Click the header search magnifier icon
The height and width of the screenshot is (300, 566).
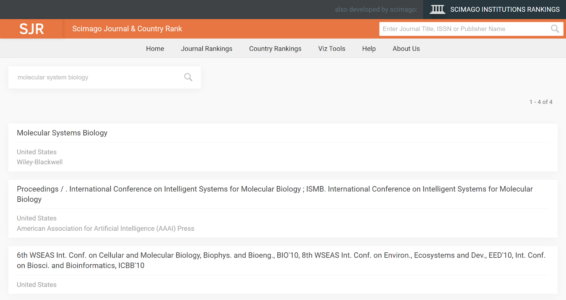click(x=555, y=29)
